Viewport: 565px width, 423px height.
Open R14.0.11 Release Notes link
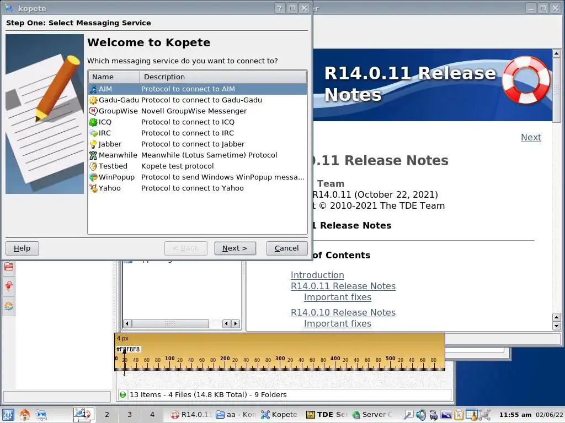point(343,286)
